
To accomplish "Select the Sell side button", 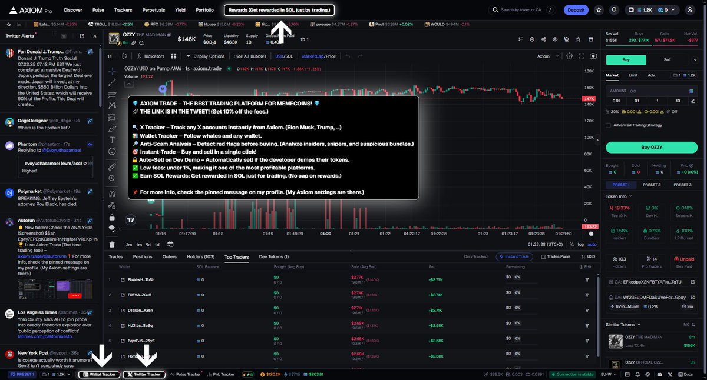I will point(667,60).
